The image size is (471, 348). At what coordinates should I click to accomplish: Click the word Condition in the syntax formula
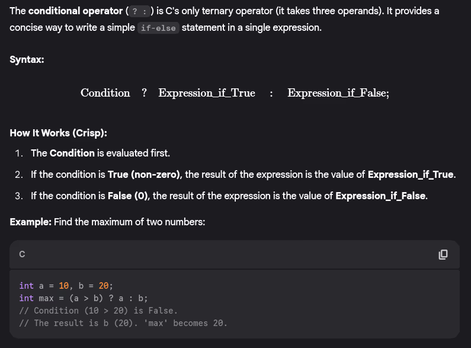point(105,93)
